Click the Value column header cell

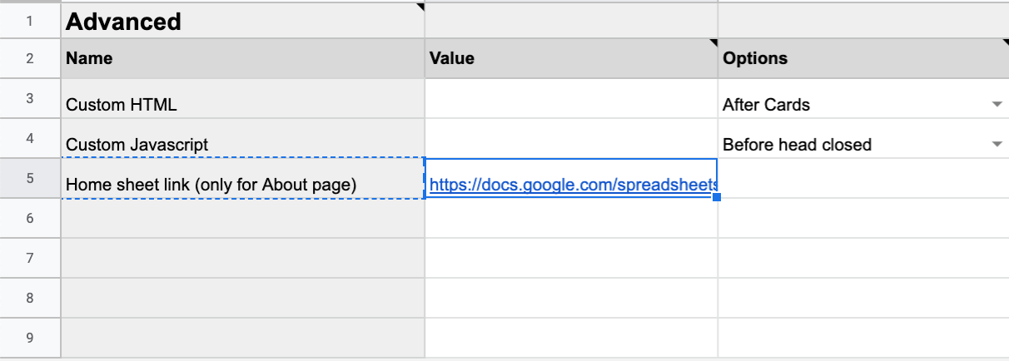[x=571, y=58]
